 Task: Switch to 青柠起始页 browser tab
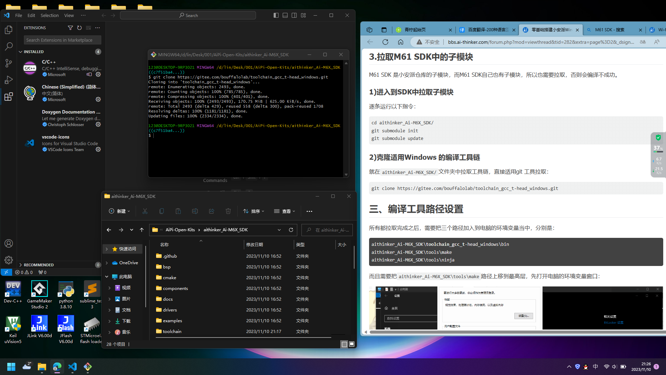424,30
